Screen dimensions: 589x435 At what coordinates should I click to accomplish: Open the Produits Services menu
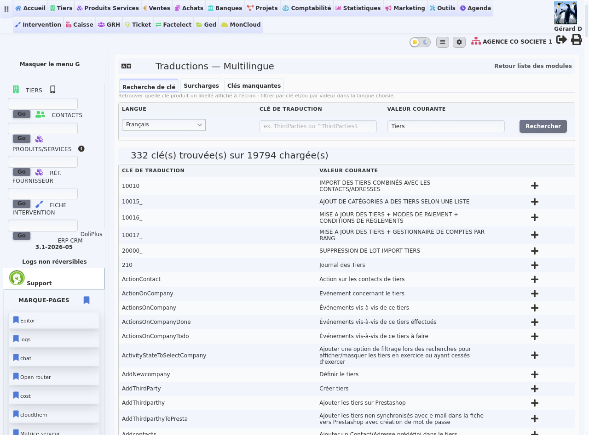[108, 8]
